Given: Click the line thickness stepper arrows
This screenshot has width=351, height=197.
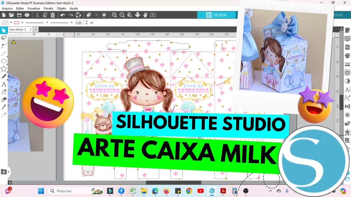Looking at the screenshot, I should tap(87, 23).
